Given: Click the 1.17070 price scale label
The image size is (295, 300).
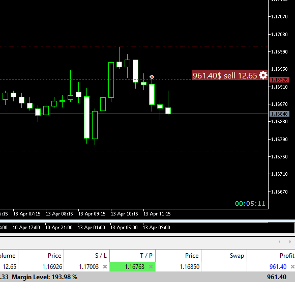Looking at the screenshot, I should tap(279, 17).
